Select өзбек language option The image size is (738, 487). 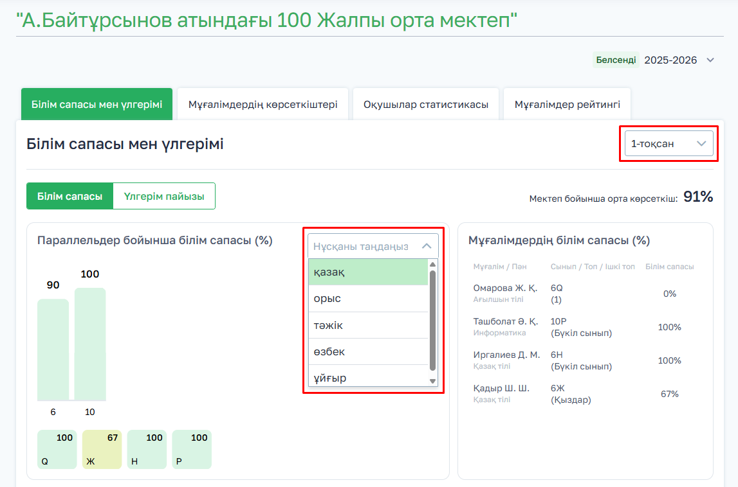(368, 351)
